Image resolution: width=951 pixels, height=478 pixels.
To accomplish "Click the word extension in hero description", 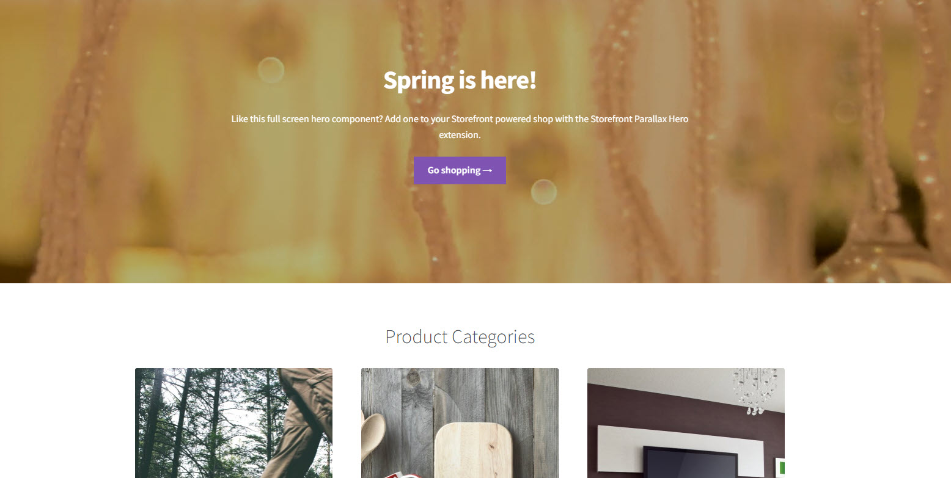I will pos(460,135).
